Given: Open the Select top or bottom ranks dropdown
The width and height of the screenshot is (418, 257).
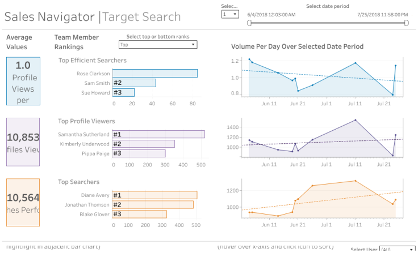Looking at the screenshot, I should [x=158, y=44].
